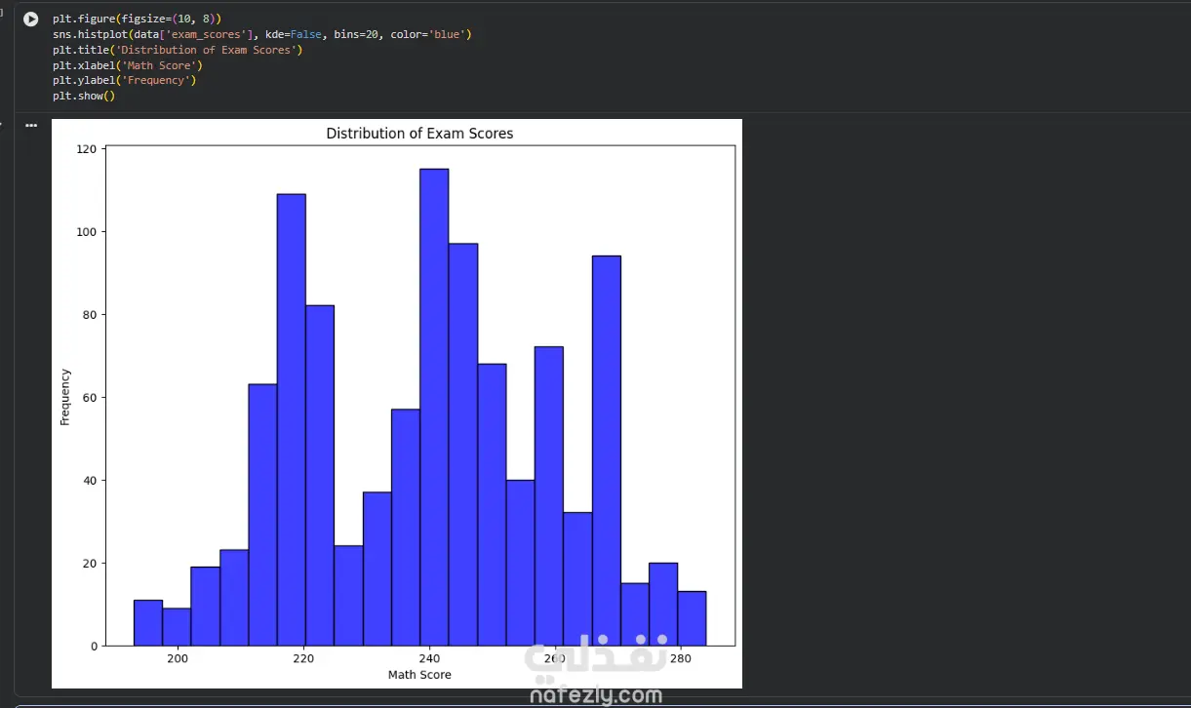Click the 200 x-axis tick label

(x=178, y=659)
